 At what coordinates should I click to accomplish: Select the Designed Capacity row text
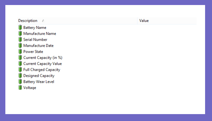coord(39,76)
